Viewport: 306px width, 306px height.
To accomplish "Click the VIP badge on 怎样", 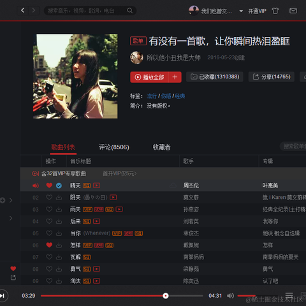I will 87,245.
